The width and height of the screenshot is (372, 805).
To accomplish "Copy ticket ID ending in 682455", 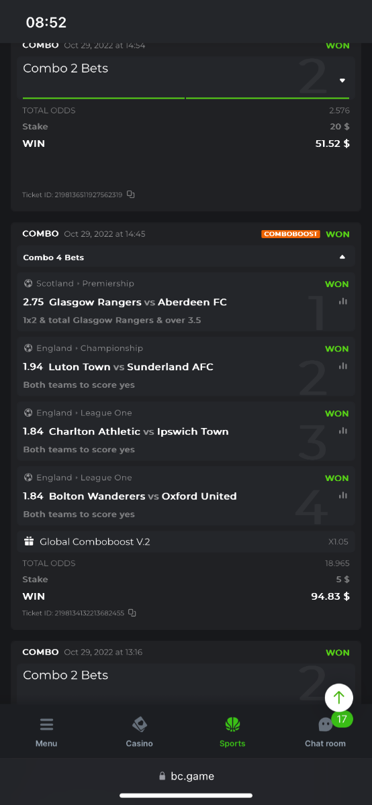I will point(132,612).
